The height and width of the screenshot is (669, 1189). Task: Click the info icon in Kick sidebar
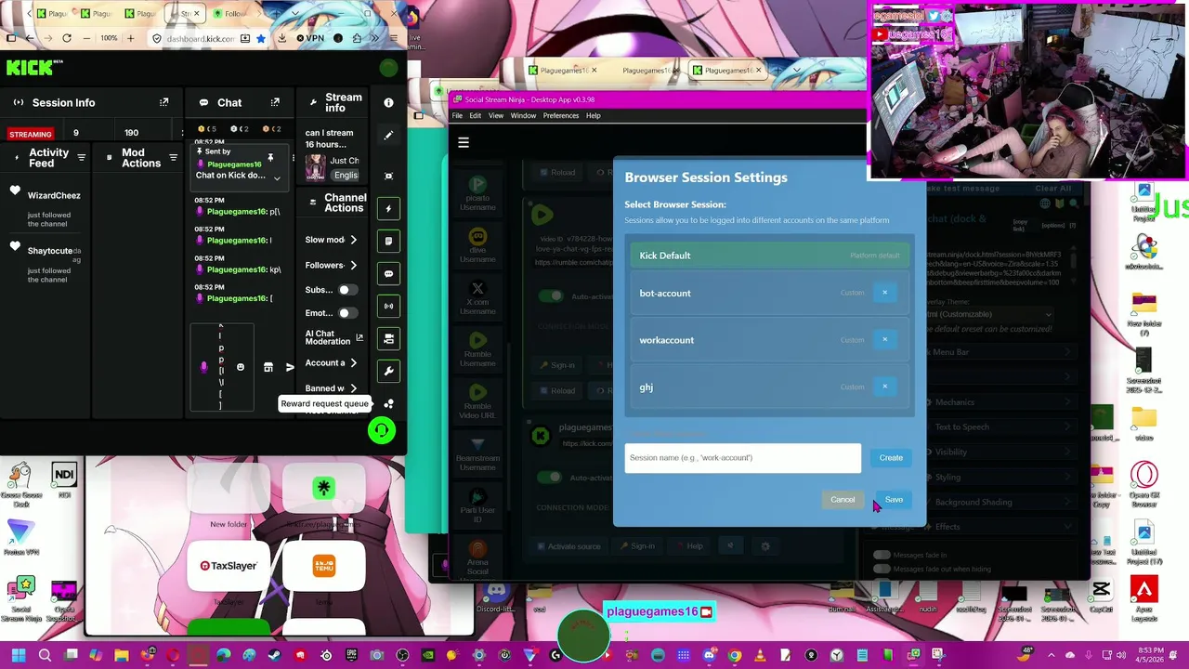[388, 102]
